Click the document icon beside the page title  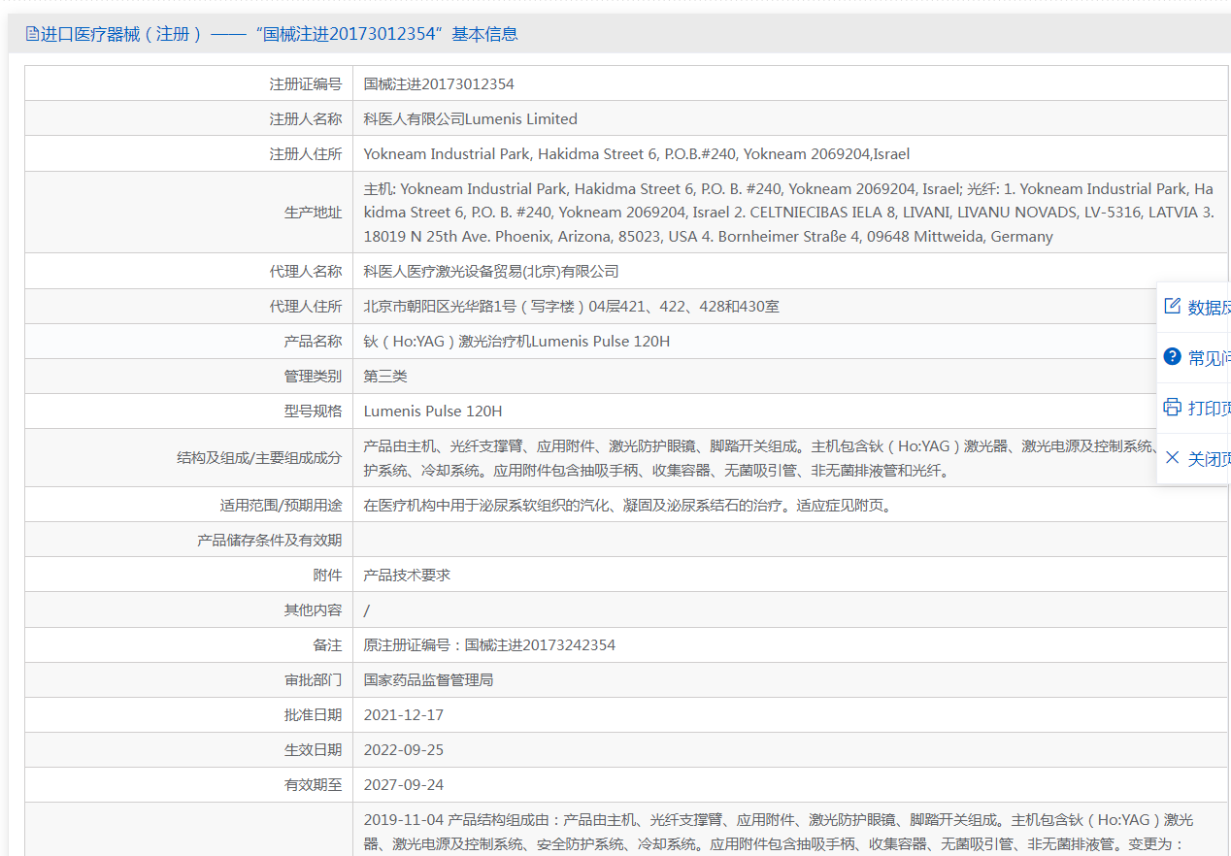pos(32,34)
